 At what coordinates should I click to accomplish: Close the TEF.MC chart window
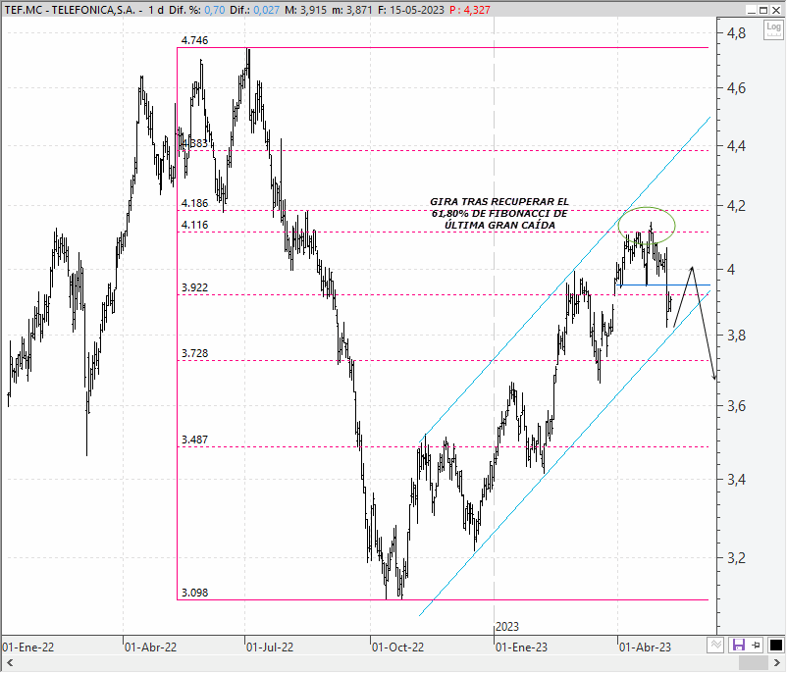[776, 10]
